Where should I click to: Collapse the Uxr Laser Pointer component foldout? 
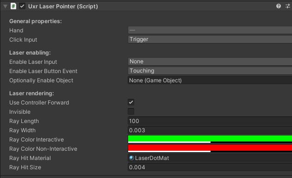[5, 6]
